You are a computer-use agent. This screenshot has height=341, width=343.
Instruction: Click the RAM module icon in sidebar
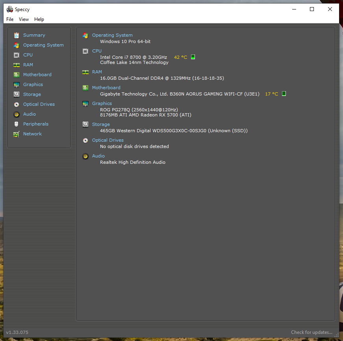pos(16,65)
